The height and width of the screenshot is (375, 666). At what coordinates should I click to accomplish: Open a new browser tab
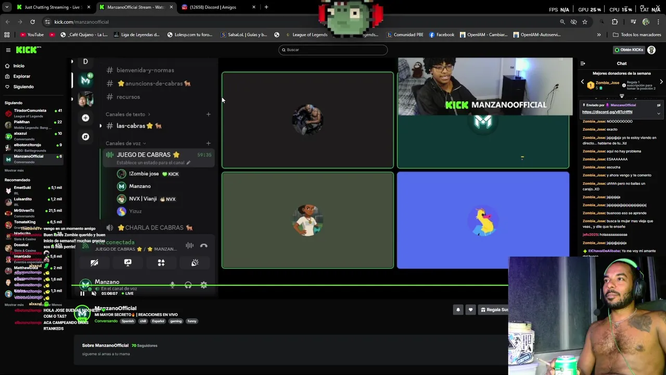pos(266,7)
